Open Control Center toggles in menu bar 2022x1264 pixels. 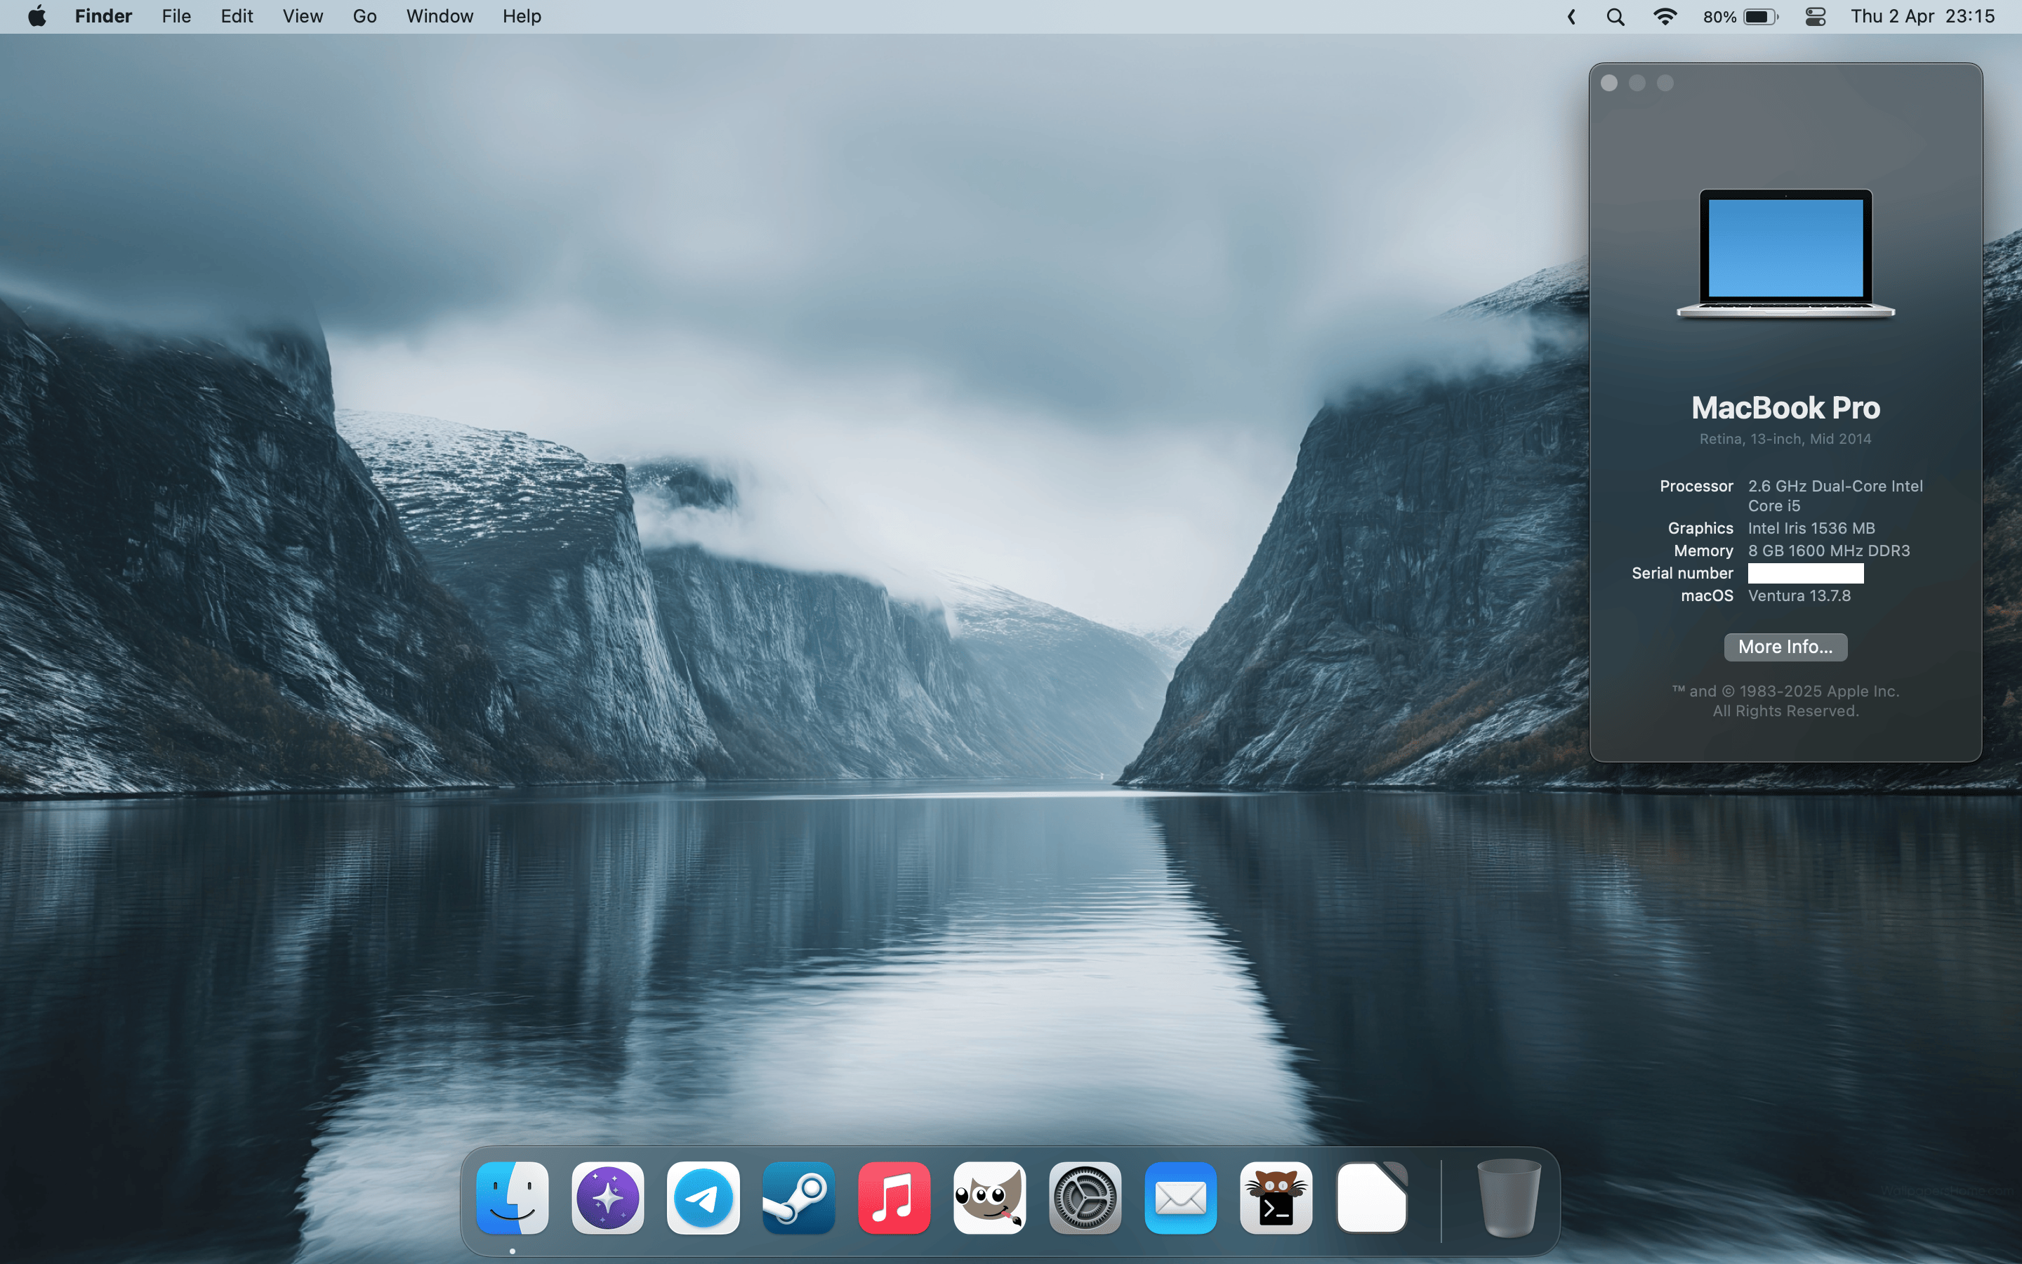point(1815,17)
